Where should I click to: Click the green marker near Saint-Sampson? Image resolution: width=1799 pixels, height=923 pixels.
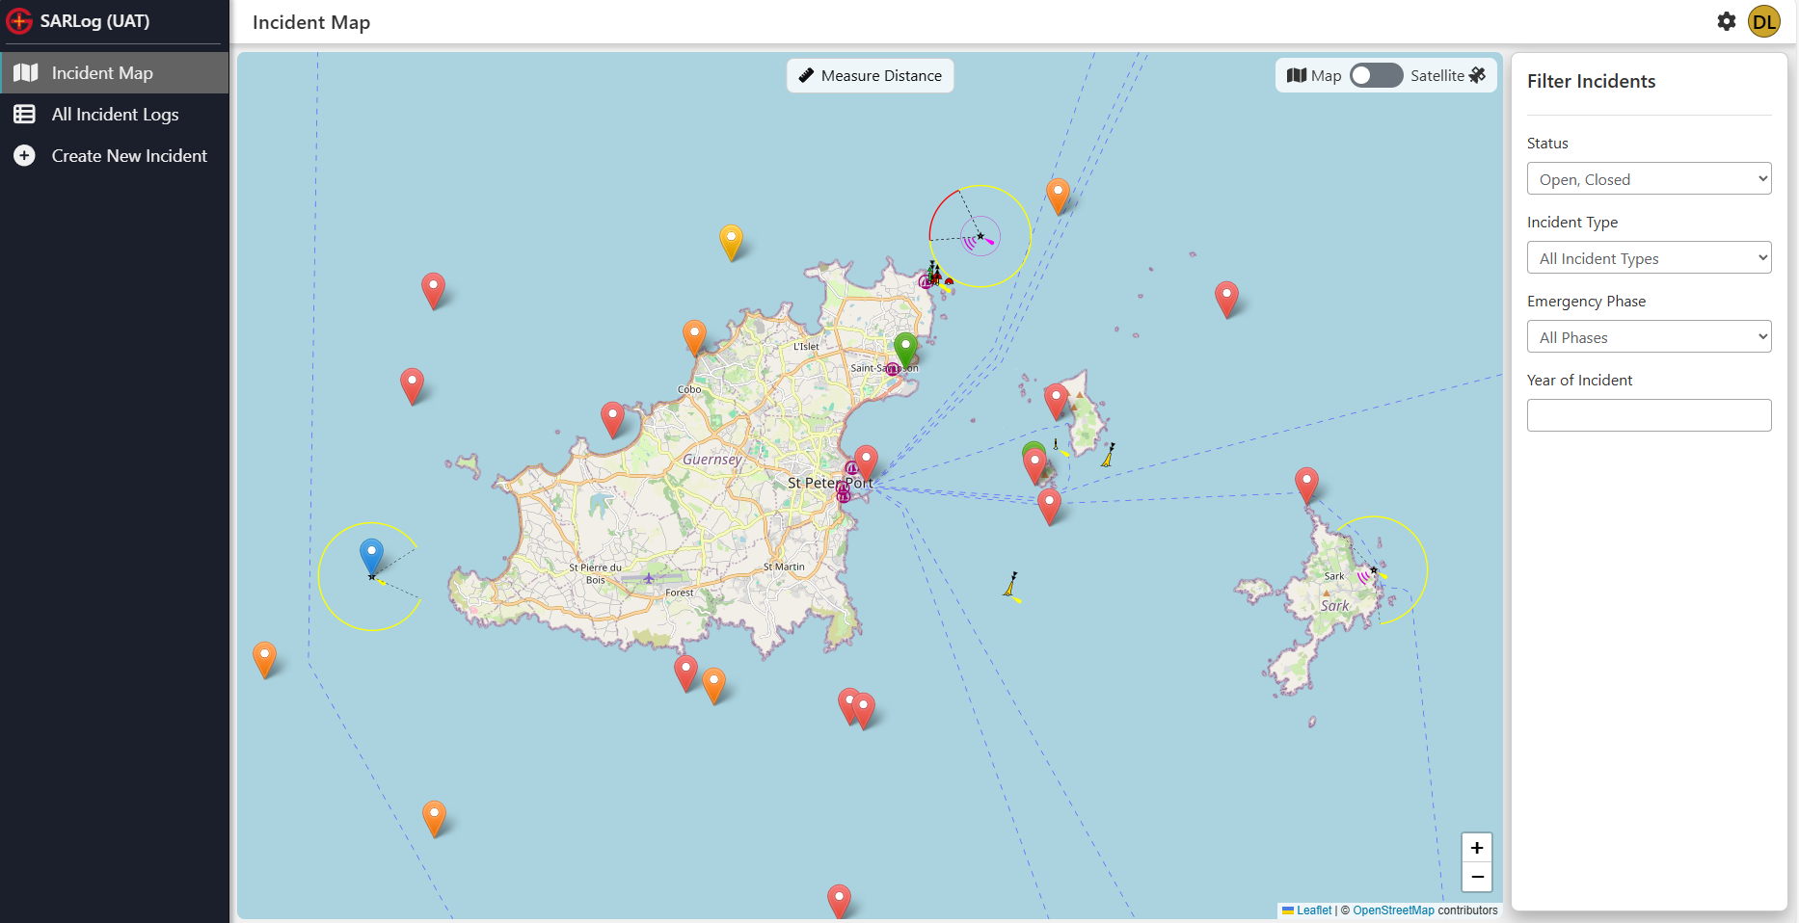(904, 348)
